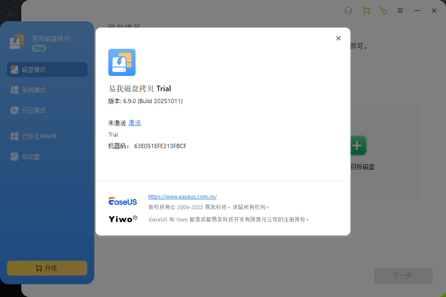Image resolution: width=446 pixels, height=297 pixels.
Task: Click the Yiwo logo
Action: coord(123,219)
